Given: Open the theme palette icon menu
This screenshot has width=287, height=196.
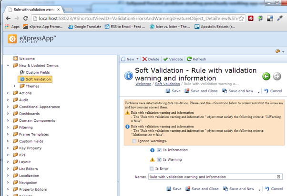Looking at the screenshot, I should click(277, 51).
